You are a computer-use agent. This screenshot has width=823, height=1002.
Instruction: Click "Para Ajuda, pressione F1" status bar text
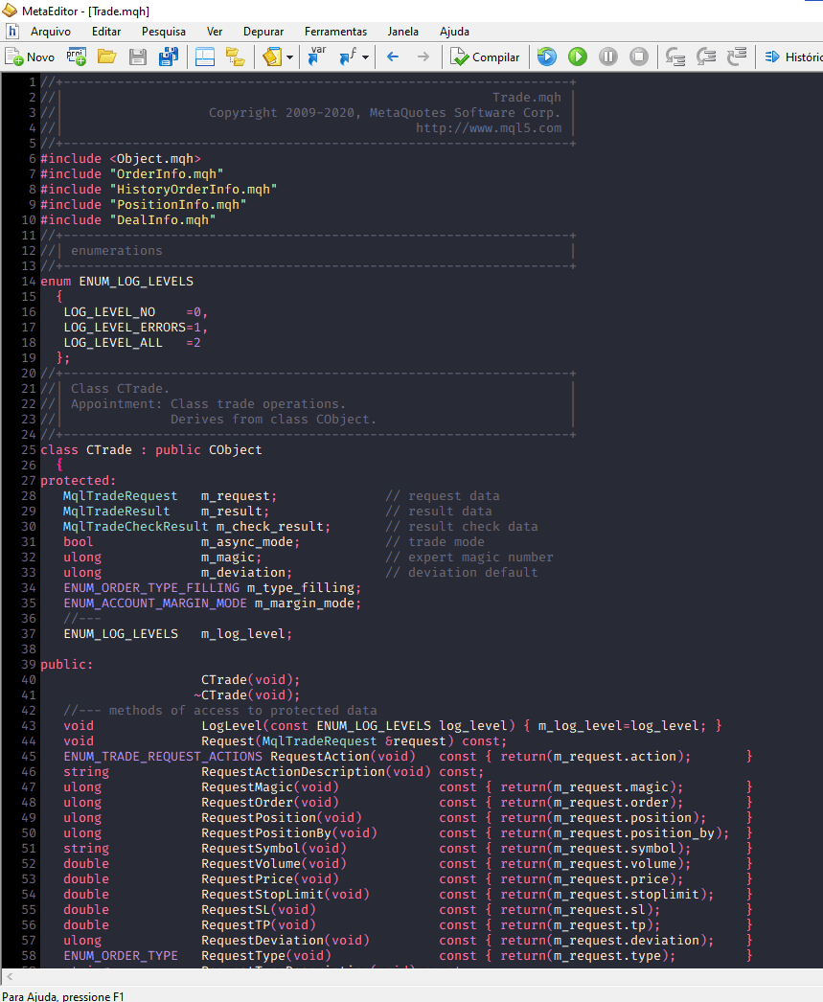pos(63,995)
